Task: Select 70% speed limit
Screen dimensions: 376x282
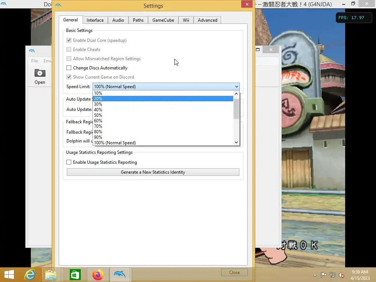Action: point(163,126)
